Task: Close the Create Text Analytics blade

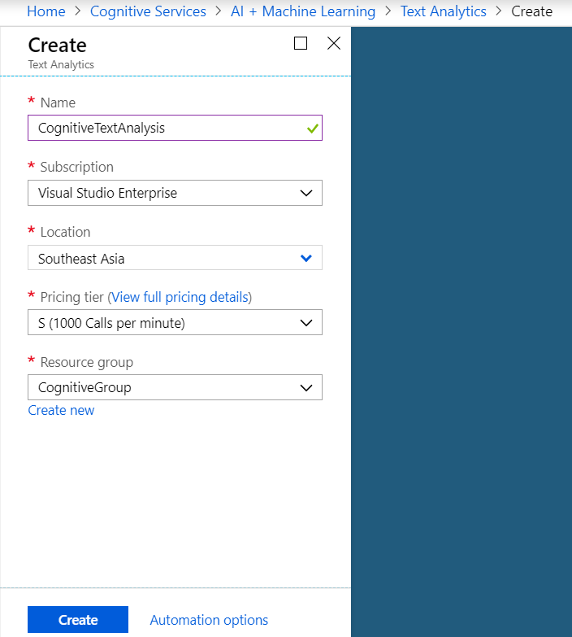Action: 333,44
